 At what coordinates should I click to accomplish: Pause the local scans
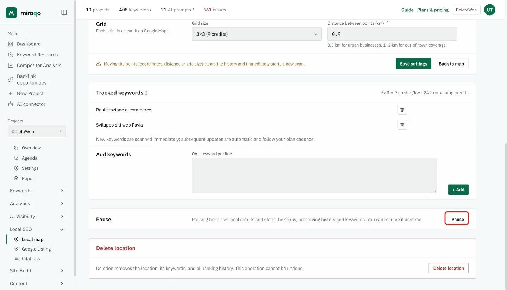[457, 219]
